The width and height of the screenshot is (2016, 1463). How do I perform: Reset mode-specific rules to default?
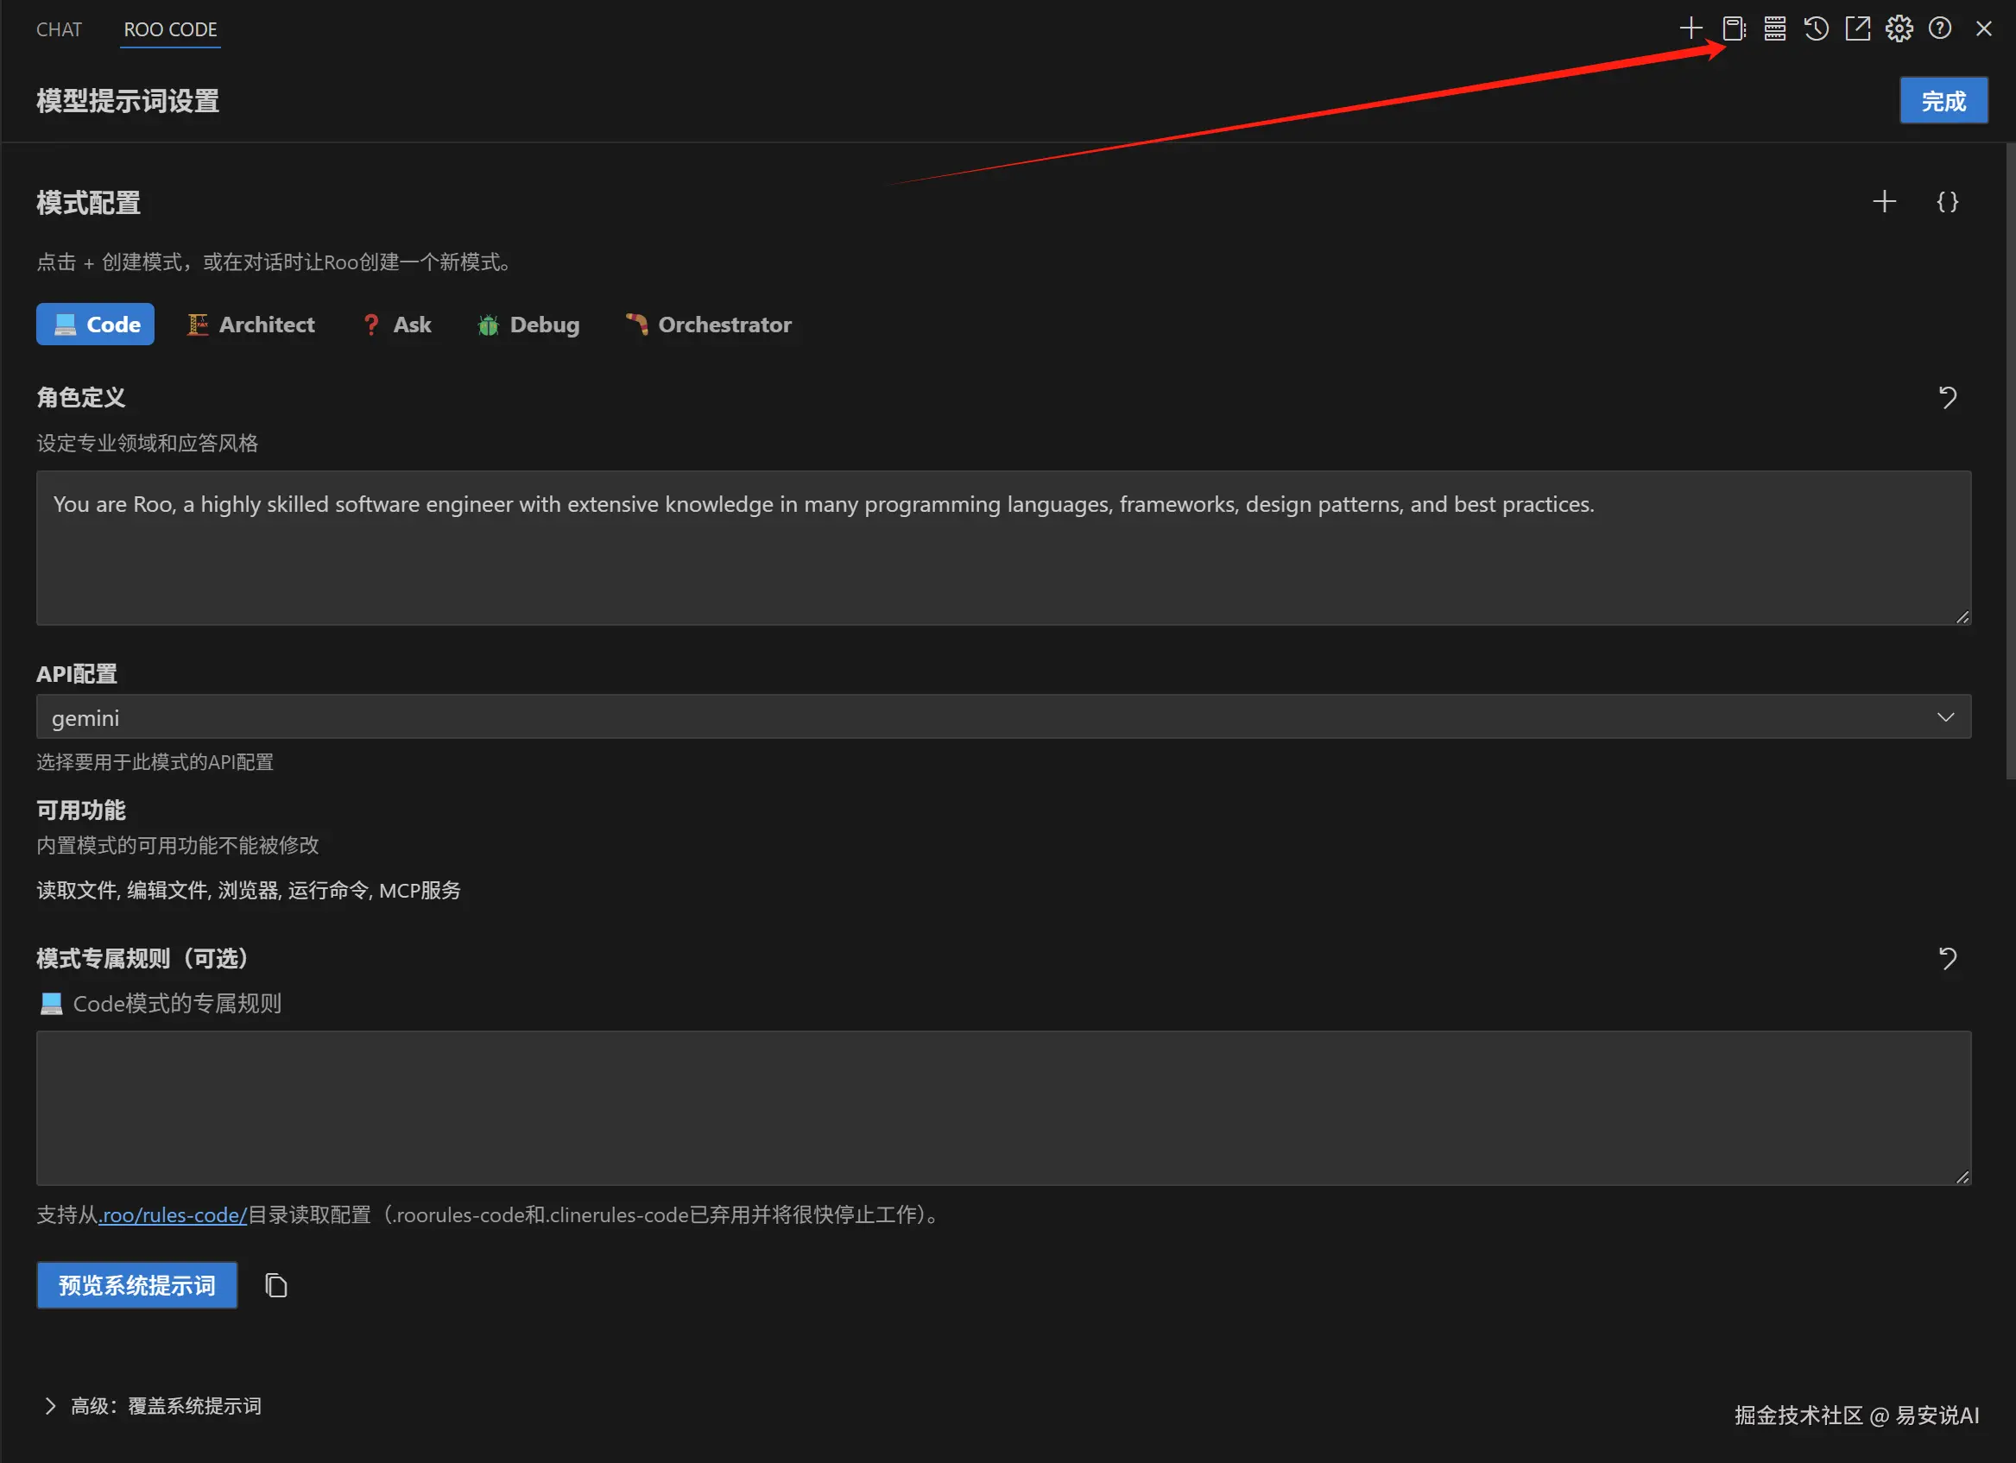[1947, 958]
